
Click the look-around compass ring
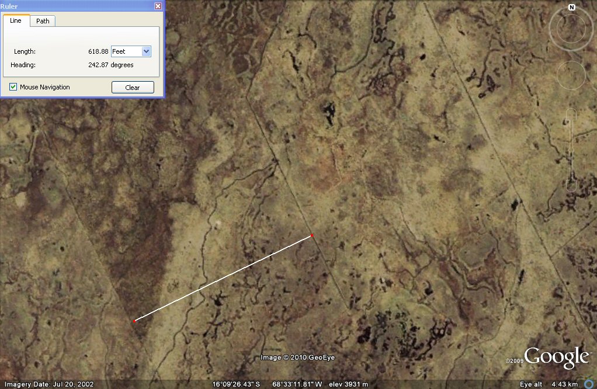(571, 28)
